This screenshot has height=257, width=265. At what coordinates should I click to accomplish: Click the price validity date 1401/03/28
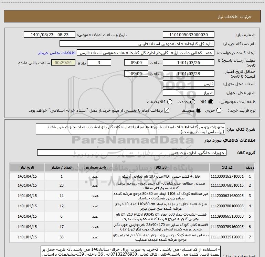189,73
